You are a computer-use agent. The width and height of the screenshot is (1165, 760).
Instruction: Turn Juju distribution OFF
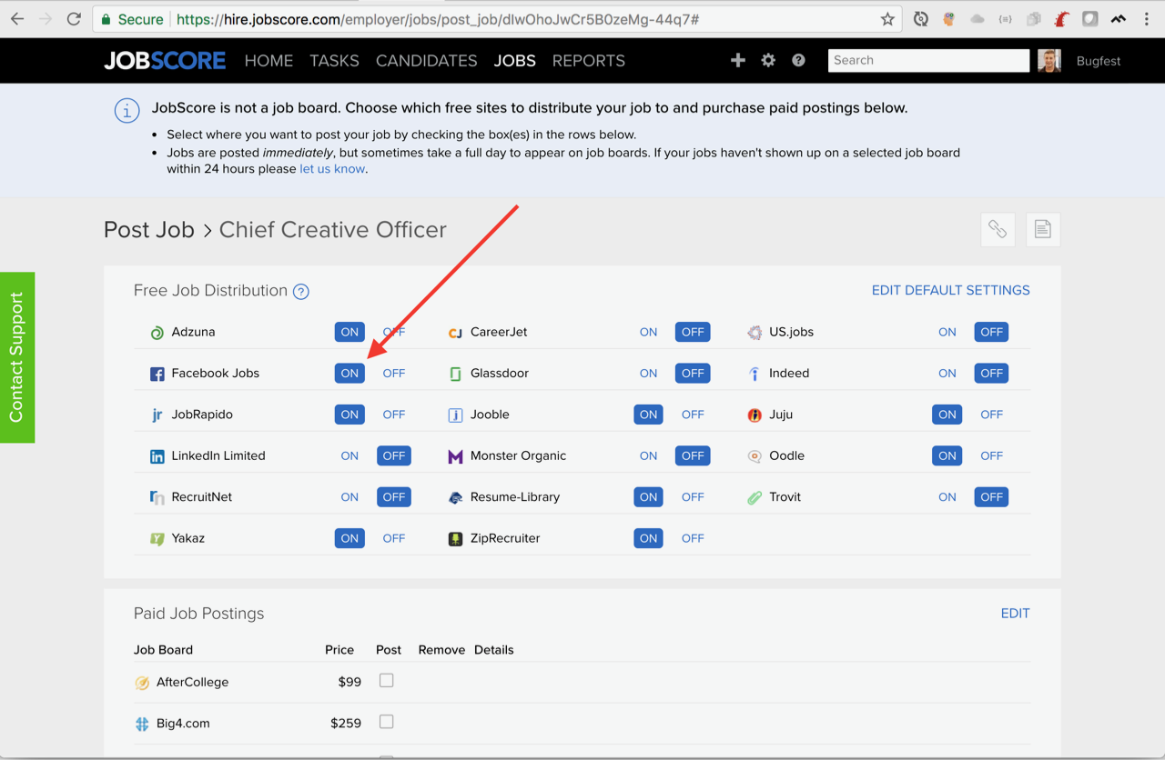991,415
